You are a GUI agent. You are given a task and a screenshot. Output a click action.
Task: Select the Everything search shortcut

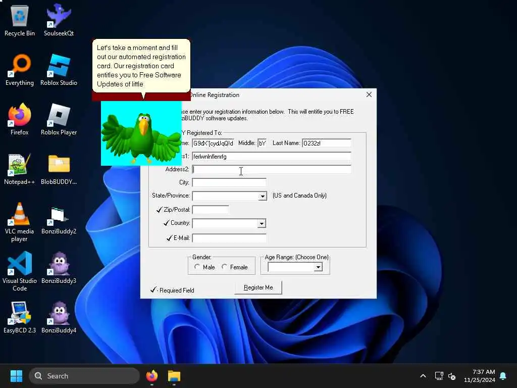tap(20, 70)
